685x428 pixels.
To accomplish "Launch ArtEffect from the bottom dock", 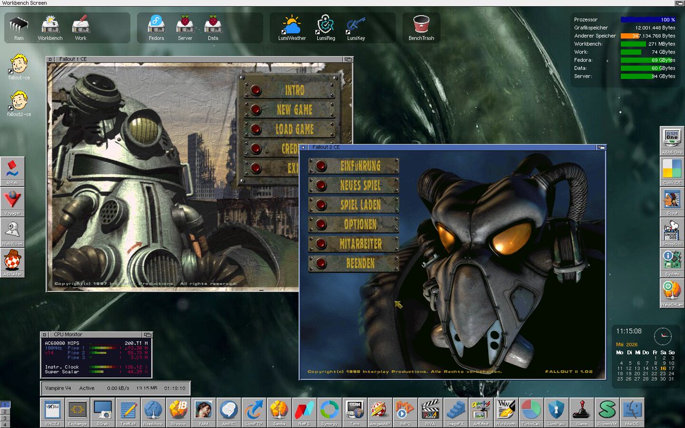I will pos(480,413).
